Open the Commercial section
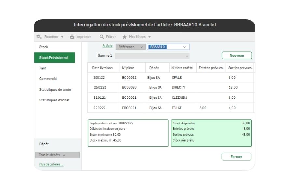The width and height of the screenshot is (293, 195). pyautogui.click(x=48, y=79)
